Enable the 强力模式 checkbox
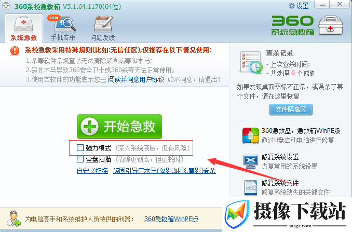Image resolution: width=352 pixels, height=232 pixels. (80, 147)
